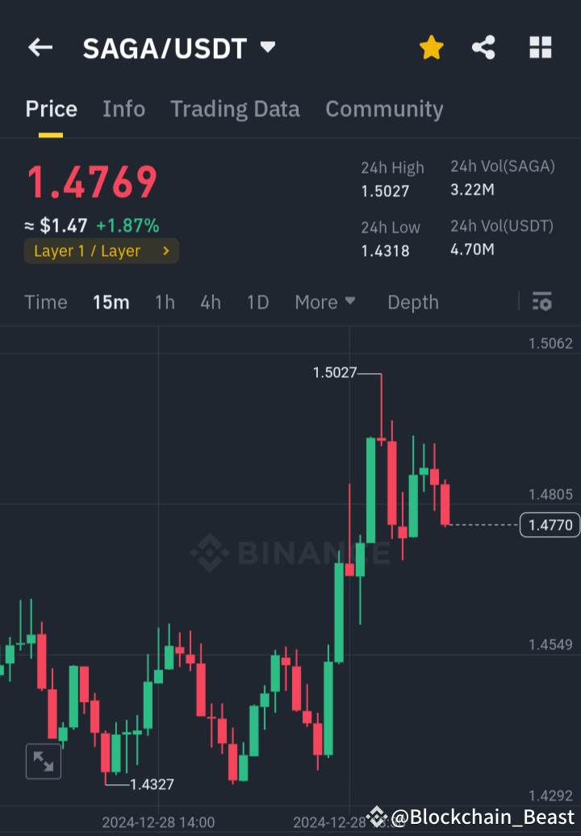Click the back arrow to exit the chart

40,47
